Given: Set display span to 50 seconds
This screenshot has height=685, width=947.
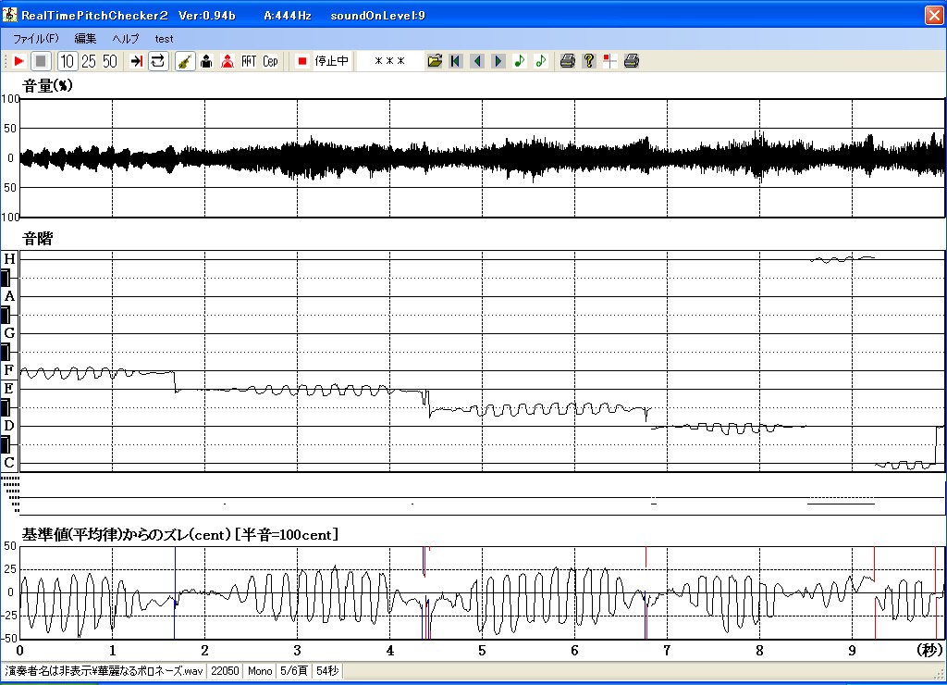Looking at the screenshot, I should 110,61.
